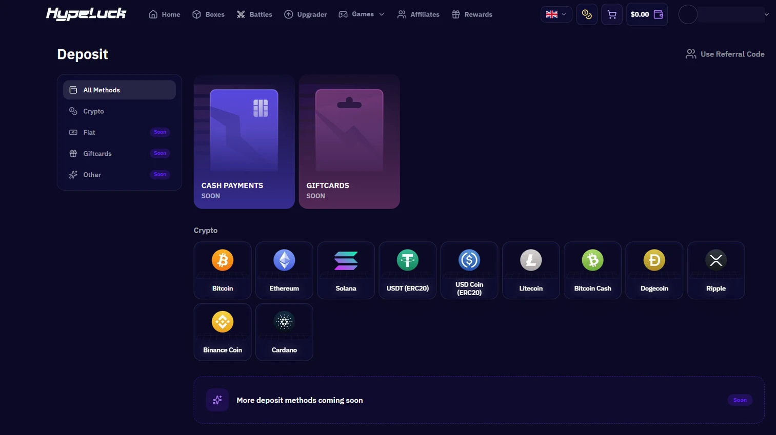Choose Bitcoin as deposit method
The width and height of the screenshot is (776, 435).
(223, 271)
